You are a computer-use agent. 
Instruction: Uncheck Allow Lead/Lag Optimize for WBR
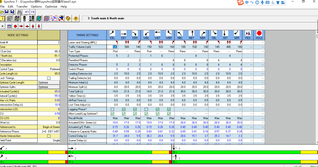(x=169, y=114)
